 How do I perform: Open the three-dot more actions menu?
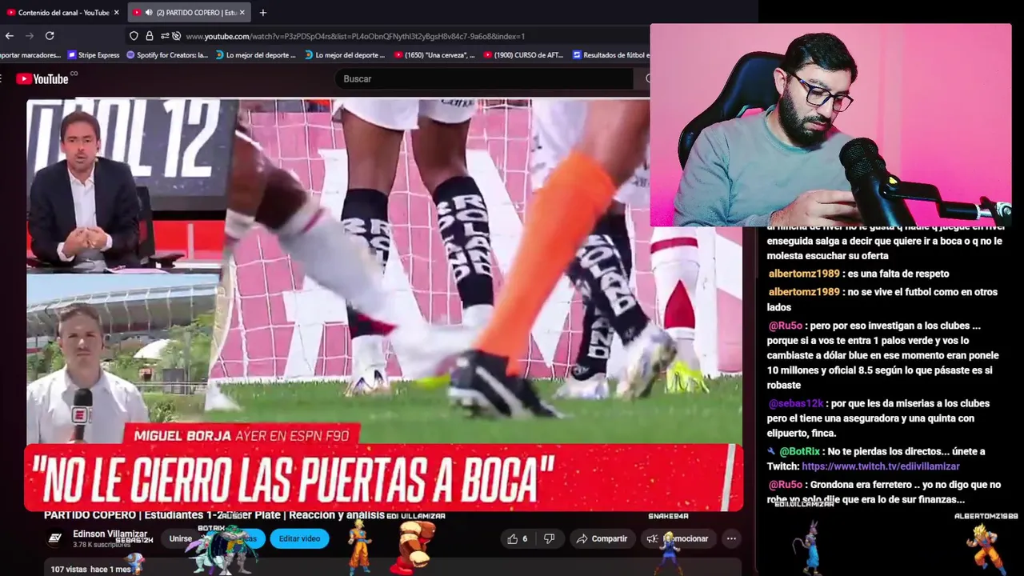tap(731, 538)
